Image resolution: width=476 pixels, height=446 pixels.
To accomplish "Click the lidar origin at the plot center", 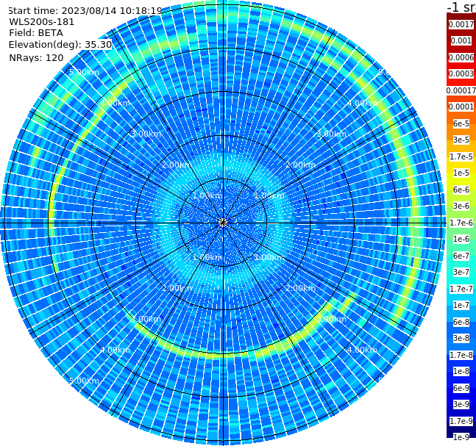I will pyautogui.click(x=223, y=223).
